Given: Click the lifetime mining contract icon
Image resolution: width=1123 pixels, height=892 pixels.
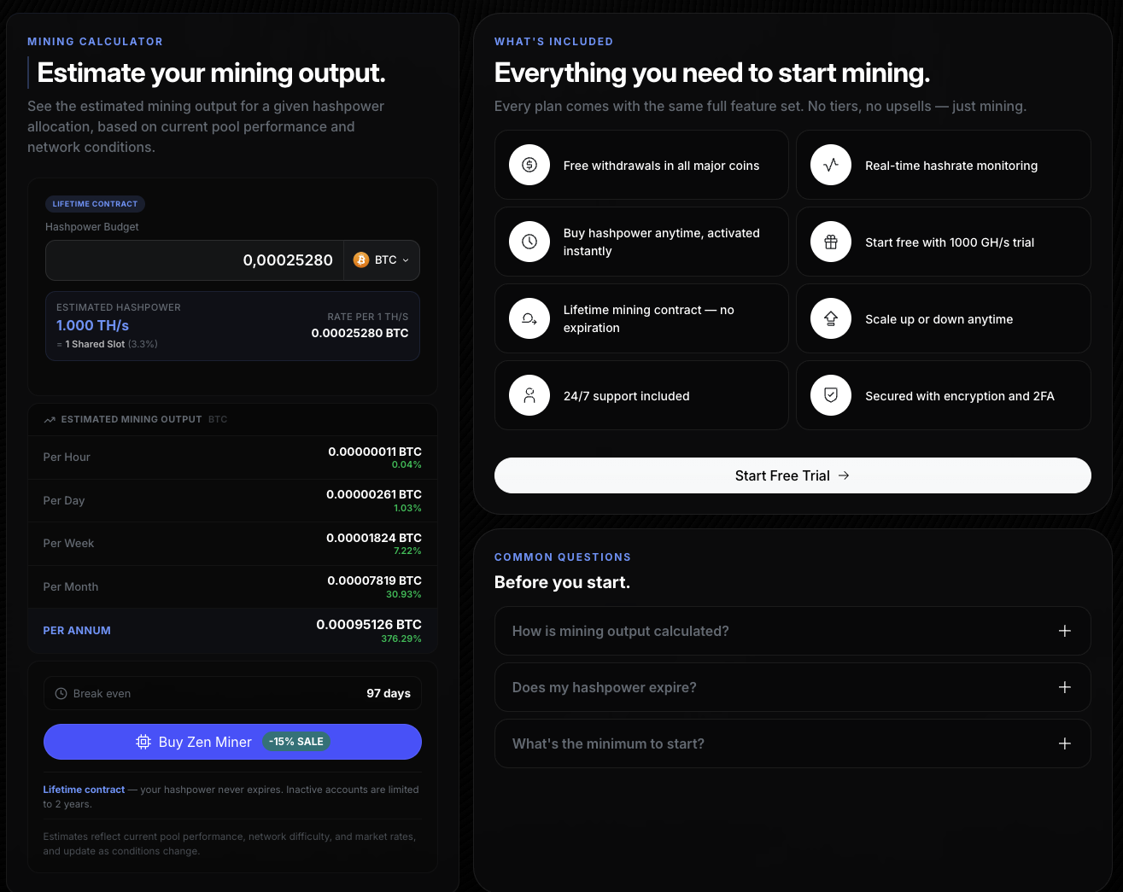Looking at the screenshot, I should click(x=529, y=318).
